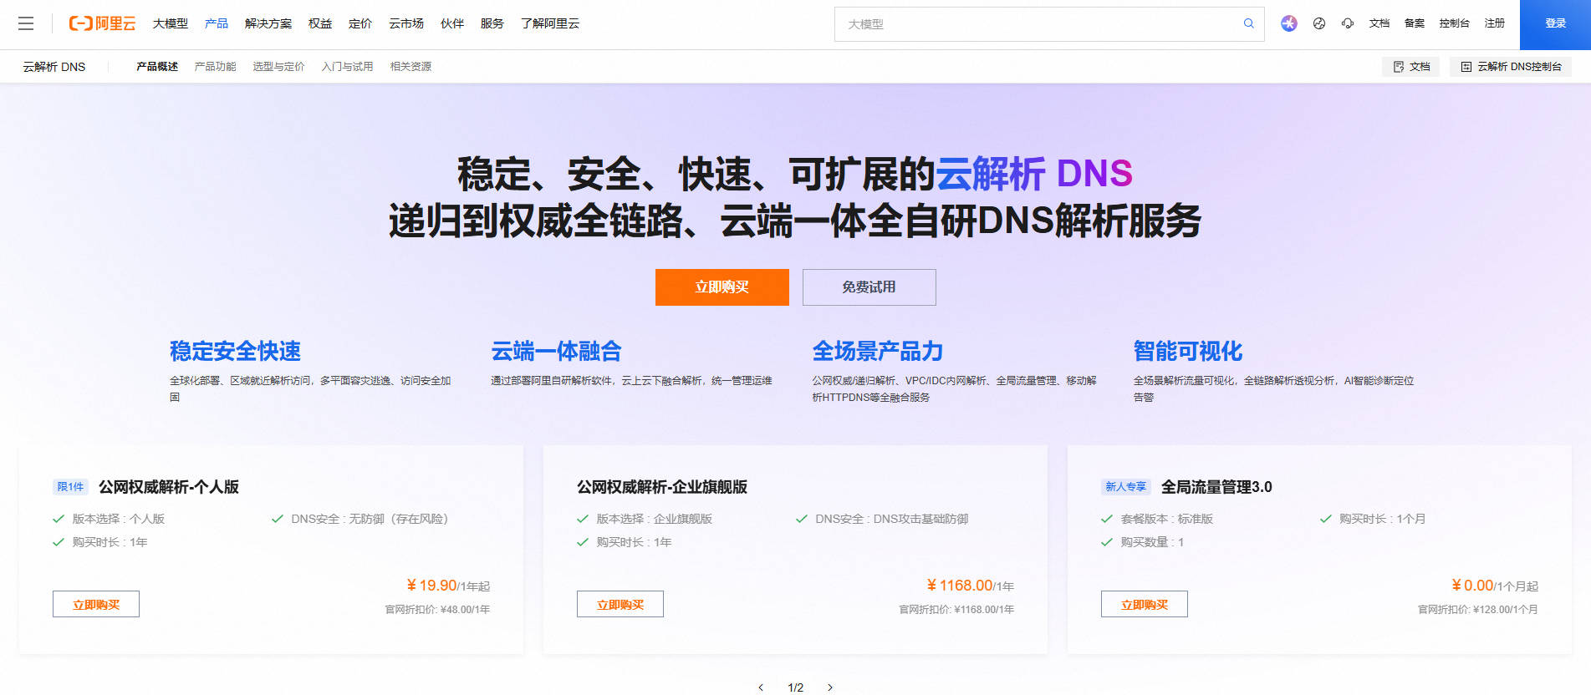Select the 产品概述 tab

point(157,67)
